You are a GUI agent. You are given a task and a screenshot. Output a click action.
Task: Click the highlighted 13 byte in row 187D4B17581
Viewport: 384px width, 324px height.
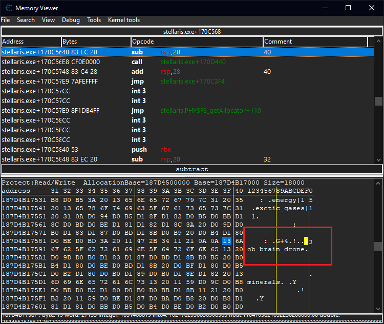pyautogui.click(x=227, y=241)
